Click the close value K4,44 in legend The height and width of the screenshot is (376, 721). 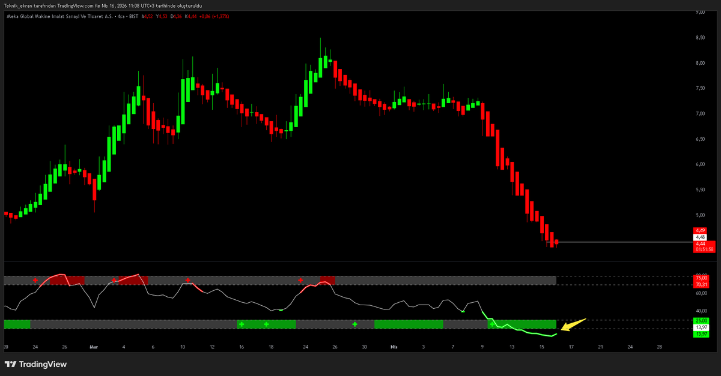pyautogui.click(x=190, y=16)
